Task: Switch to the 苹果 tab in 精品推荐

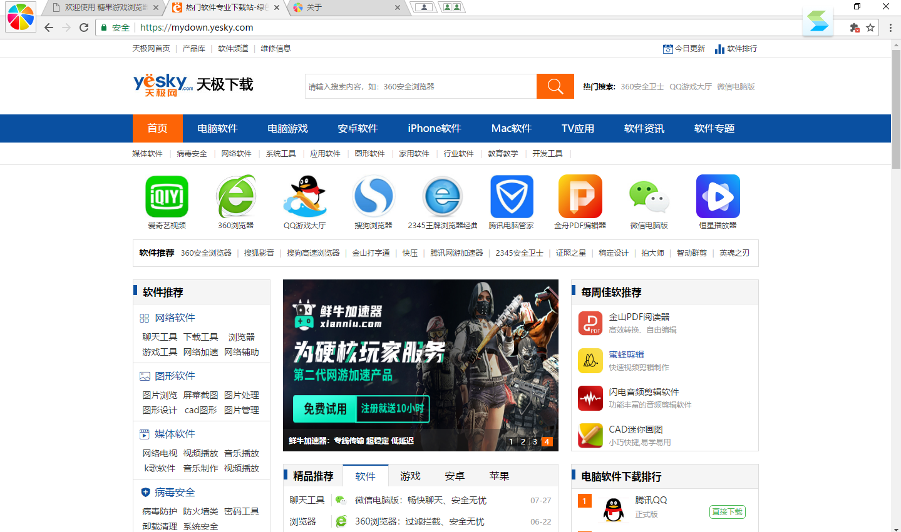Action: pyautogui.click(x=499, y=476)
